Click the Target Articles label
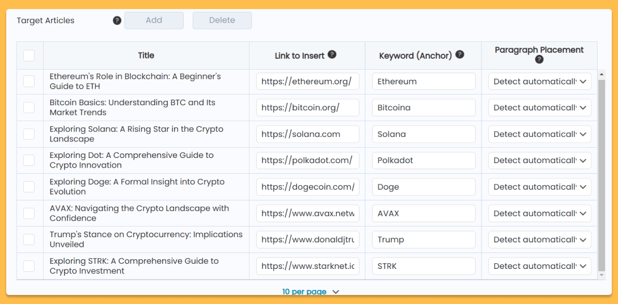This screenshot has height=304, width=618. [45, 20]
